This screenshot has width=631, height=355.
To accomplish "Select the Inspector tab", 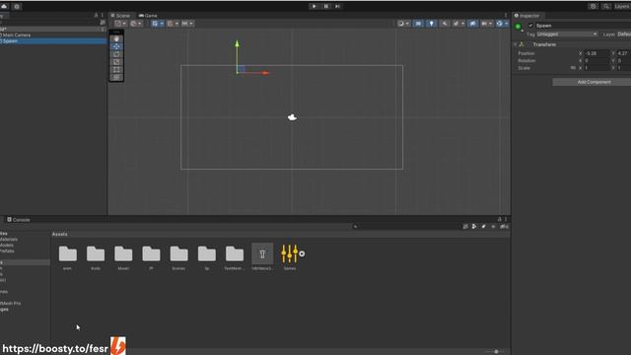I will 527,16.
